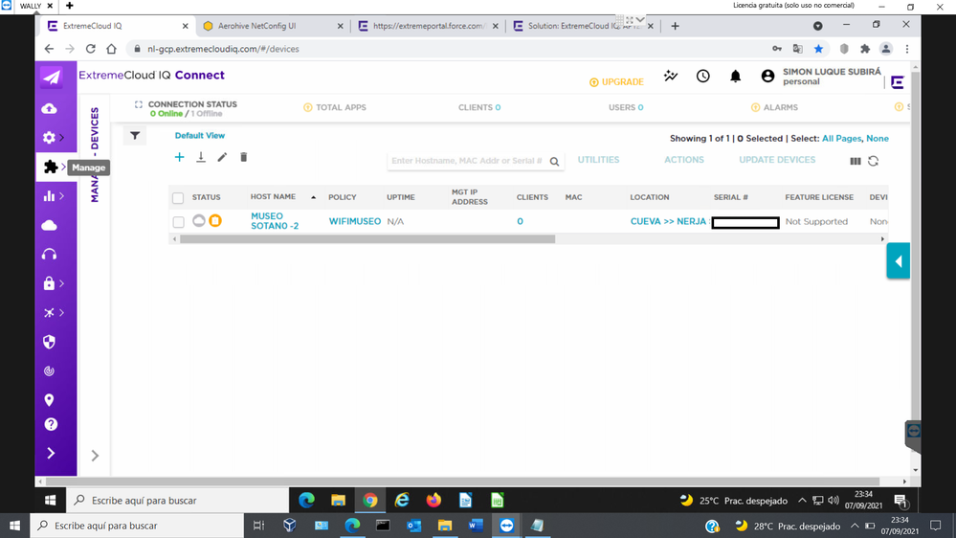The image size is (956, 538).
Task: Click the download devices icon
Action: tap(201, 157)
